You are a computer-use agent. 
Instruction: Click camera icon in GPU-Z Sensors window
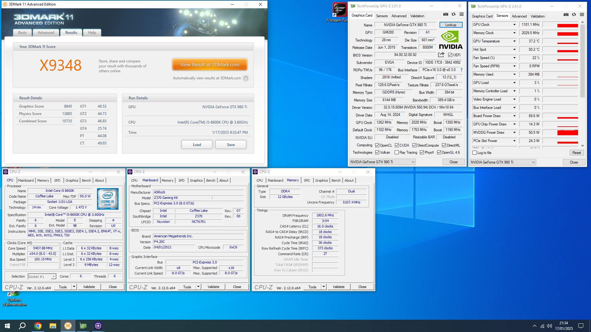566,14
